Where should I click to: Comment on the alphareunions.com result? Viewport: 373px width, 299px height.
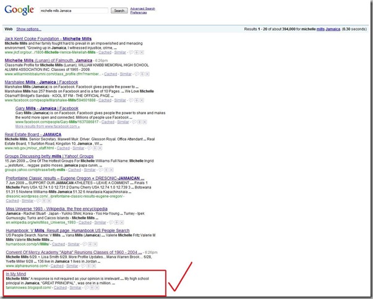pos(84,266)
